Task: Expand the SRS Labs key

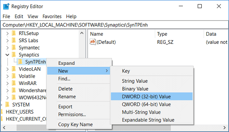Action: (8, 41)
